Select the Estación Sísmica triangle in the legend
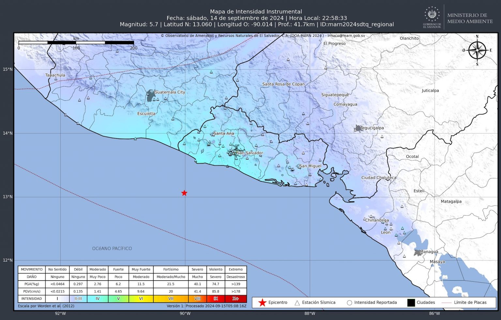This screenshot has height=320, width=501. 297,303
